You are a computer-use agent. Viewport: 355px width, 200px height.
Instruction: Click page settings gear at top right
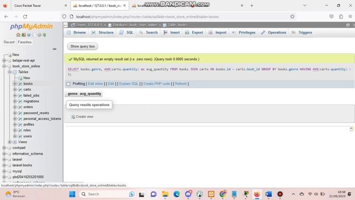pos(348,25)
